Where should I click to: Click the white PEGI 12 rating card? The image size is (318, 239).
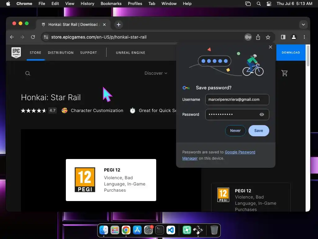pyautogui.click(x=111, y=180)
